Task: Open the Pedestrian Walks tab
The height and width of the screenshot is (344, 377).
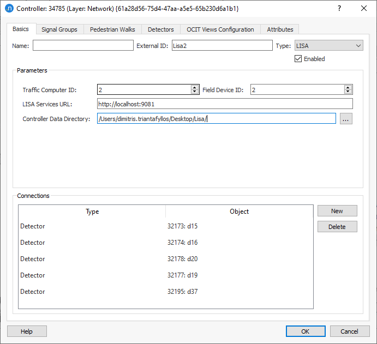Action: pyautogui.click(x=112, y=29)
